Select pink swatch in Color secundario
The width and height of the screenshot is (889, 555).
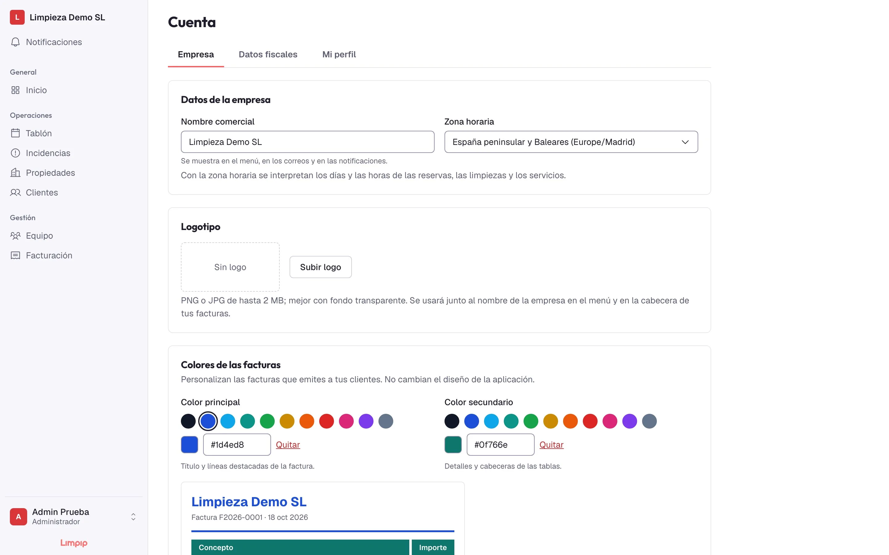pyautogui.click(x=610, y=421)
